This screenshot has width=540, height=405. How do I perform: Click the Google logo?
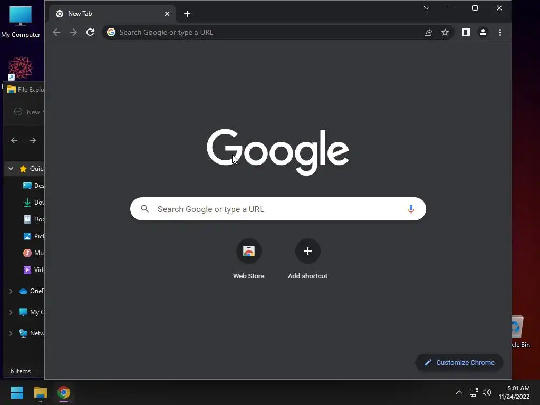point(278,152)
